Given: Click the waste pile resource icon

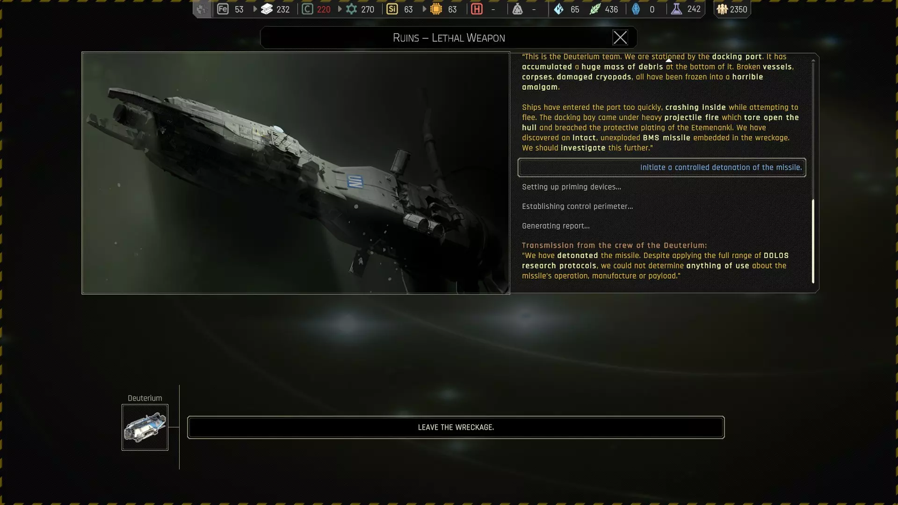Looking at the screenshot, I should tap(517, 9).
